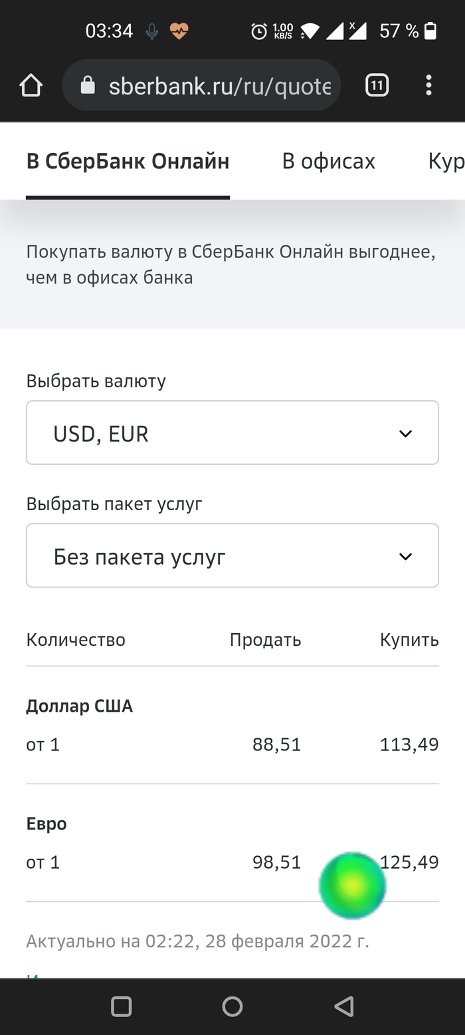Tap the heart rate icon in the status bar
465x1035 pixels.
click(x=178, y=31)
